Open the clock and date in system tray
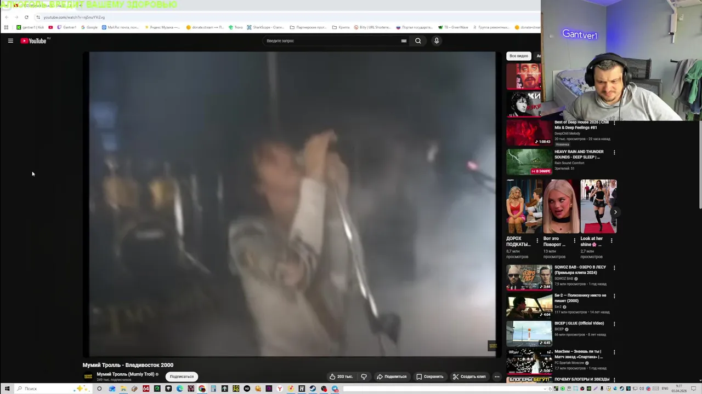The image size is (702, 394). pyautogui.click(x=679, y=389)
